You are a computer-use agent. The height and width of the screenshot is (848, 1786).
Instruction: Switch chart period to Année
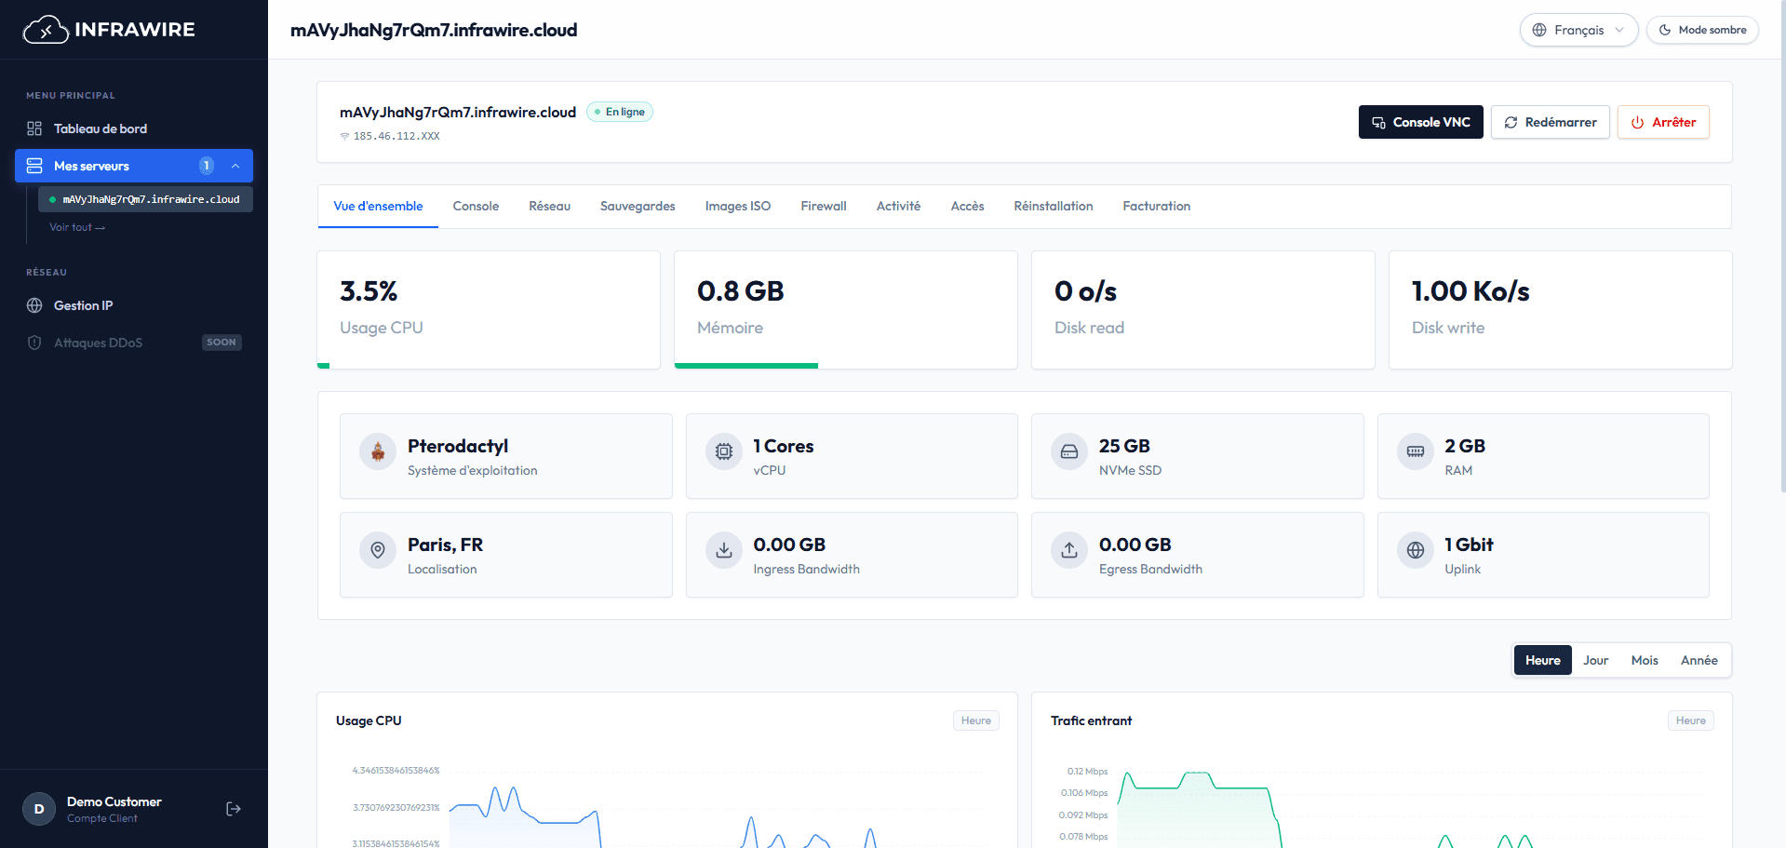point(1699,660)
